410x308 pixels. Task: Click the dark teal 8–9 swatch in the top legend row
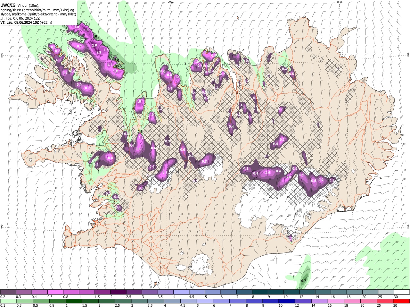[x=260, y=292]
